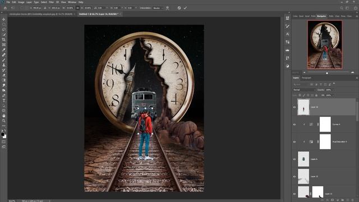This screenshot has width=359, height=202.
Task: Zoom in with Navigator large mountains button
Action: [x=353, y=72]
